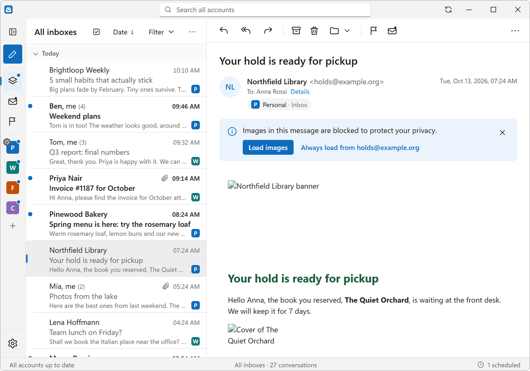Viewport: 530px width, 371px height.
Task: Flag this message with the flag icon
Action: 374,31
